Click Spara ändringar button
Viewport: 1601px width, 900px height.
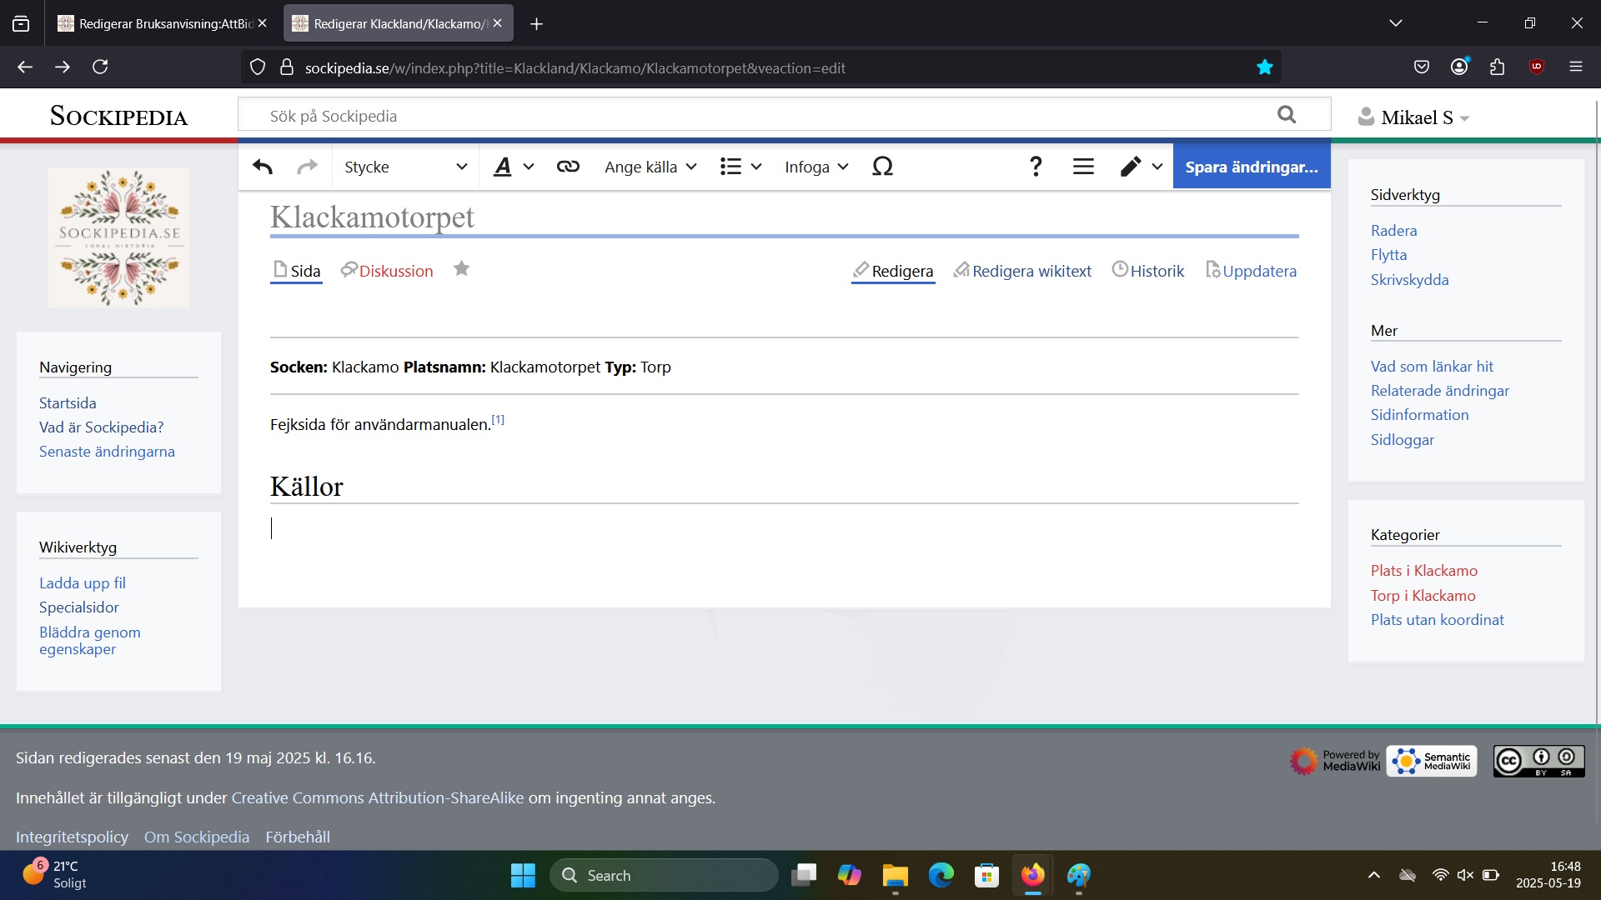1251,167
